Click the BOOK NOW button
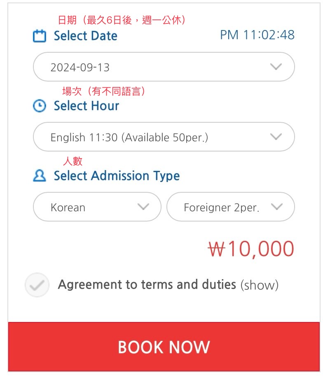 click(x=164, y=347)
